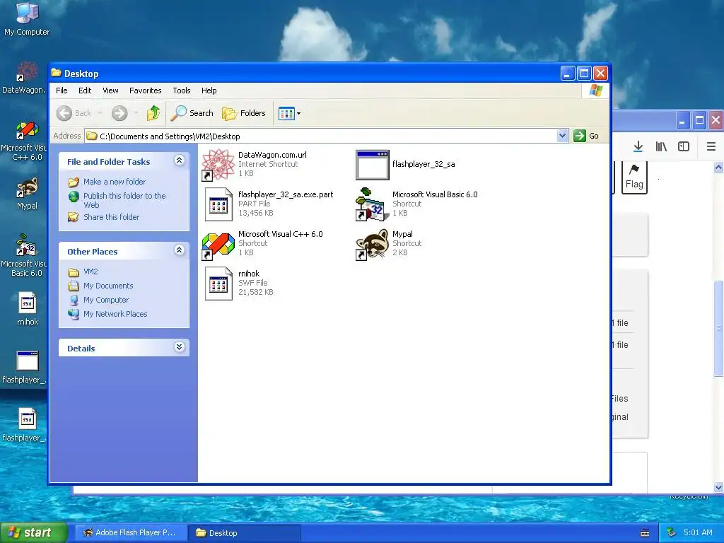
Task: Click Share this folder link
Action: 111,217
